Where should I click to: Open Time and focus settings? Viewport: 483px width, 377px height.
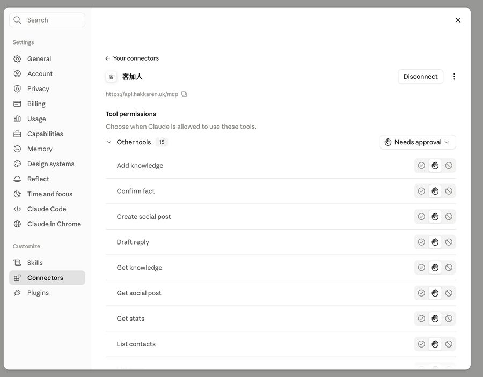[x=47, y=194]
